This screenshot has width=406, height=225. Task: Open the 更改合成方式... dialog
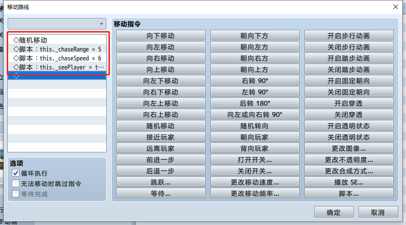349,171
